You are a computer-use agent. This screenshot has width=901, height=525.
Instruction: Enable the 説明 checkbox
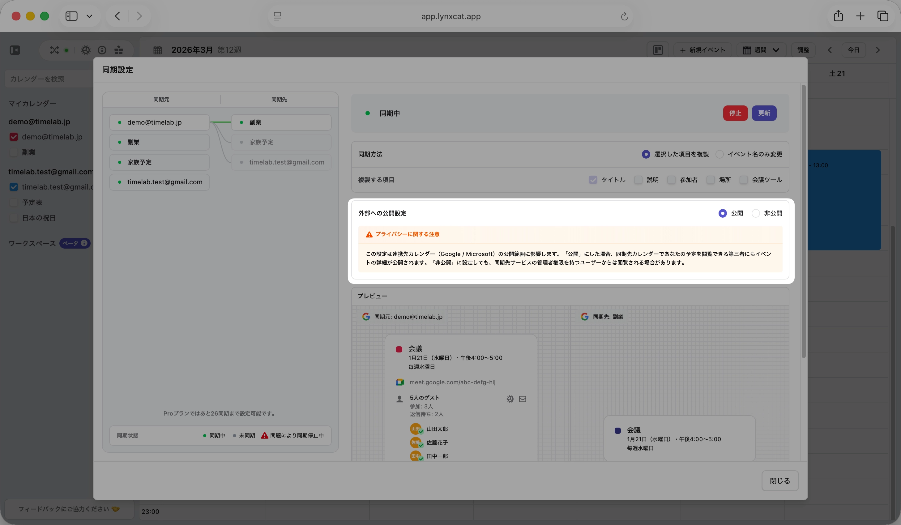[x=638, y=180]
